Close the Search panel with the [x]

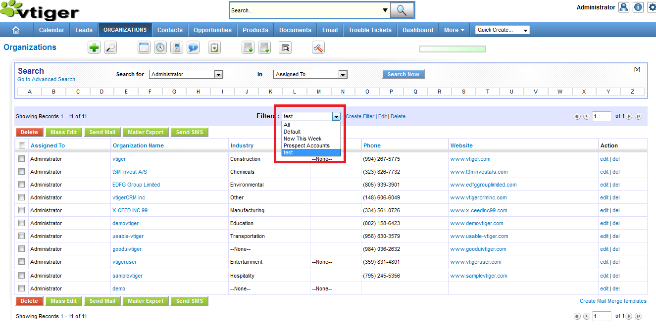click(637, 70)
